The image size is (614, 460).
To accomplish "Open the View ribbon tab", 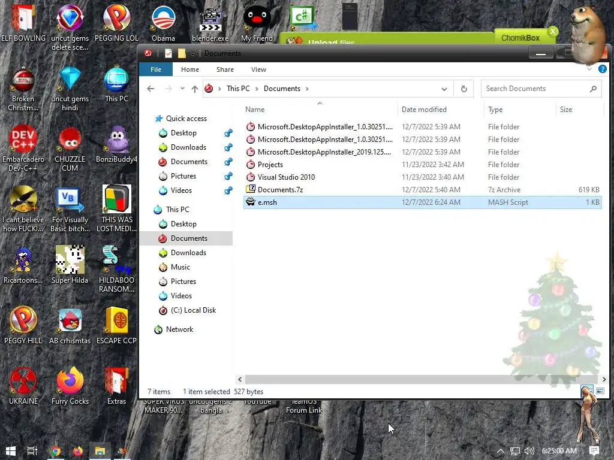I will 258,69.
